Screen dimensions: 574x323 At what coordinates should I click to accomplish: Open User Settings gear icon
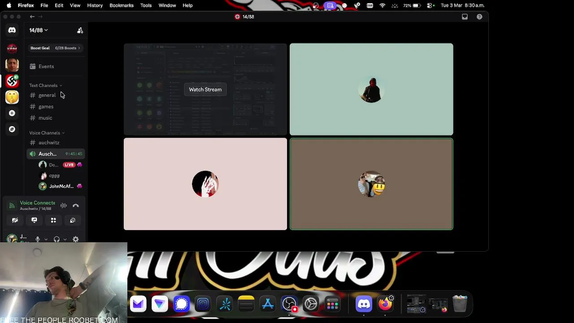76,239
